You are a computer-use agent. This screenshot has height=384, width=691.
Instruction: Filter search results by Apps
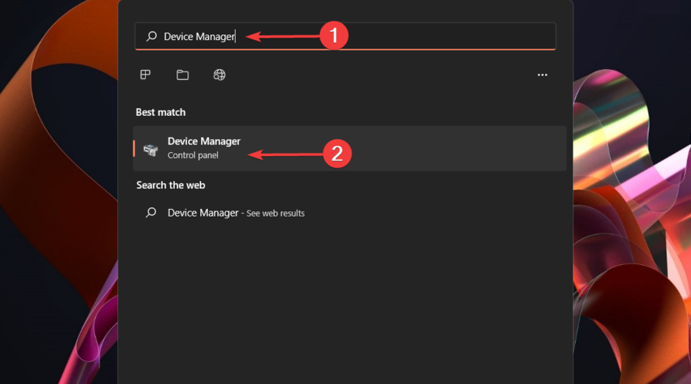click(x=145, y=74)
